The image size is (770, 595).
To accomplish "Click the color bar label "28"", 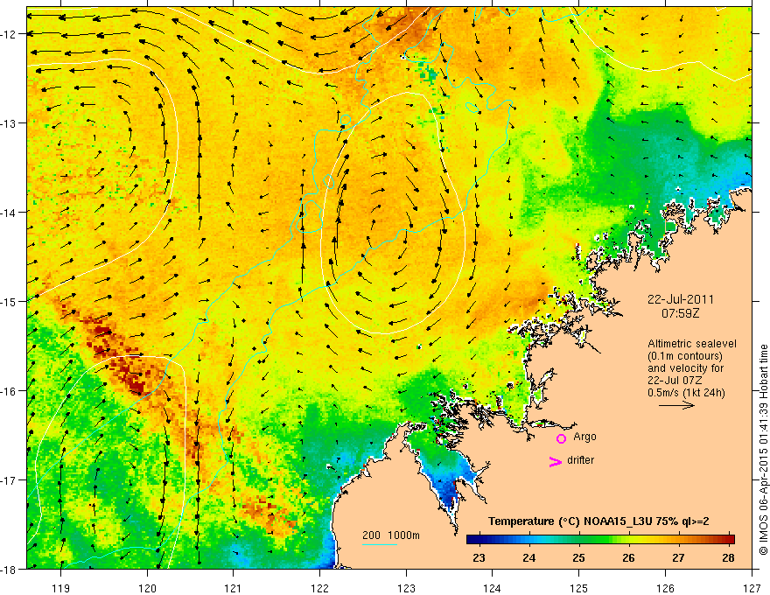I will coord(728,557).
